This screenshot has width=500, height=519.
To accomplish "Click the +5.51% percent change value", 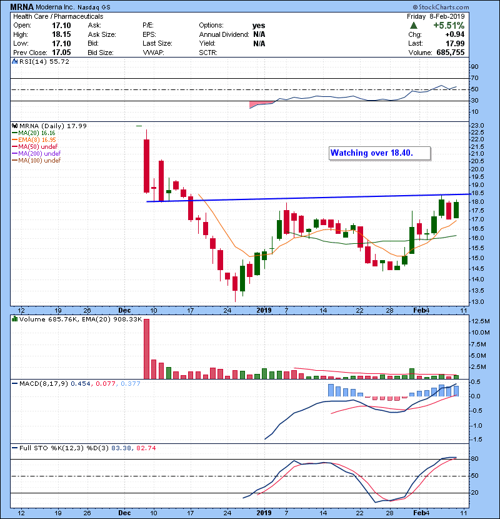I will [x=449, y=26].
